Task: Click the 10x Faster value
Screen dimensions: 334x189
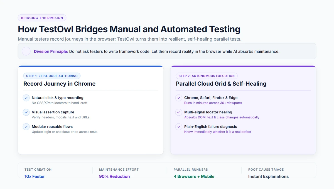Action: 35,176
